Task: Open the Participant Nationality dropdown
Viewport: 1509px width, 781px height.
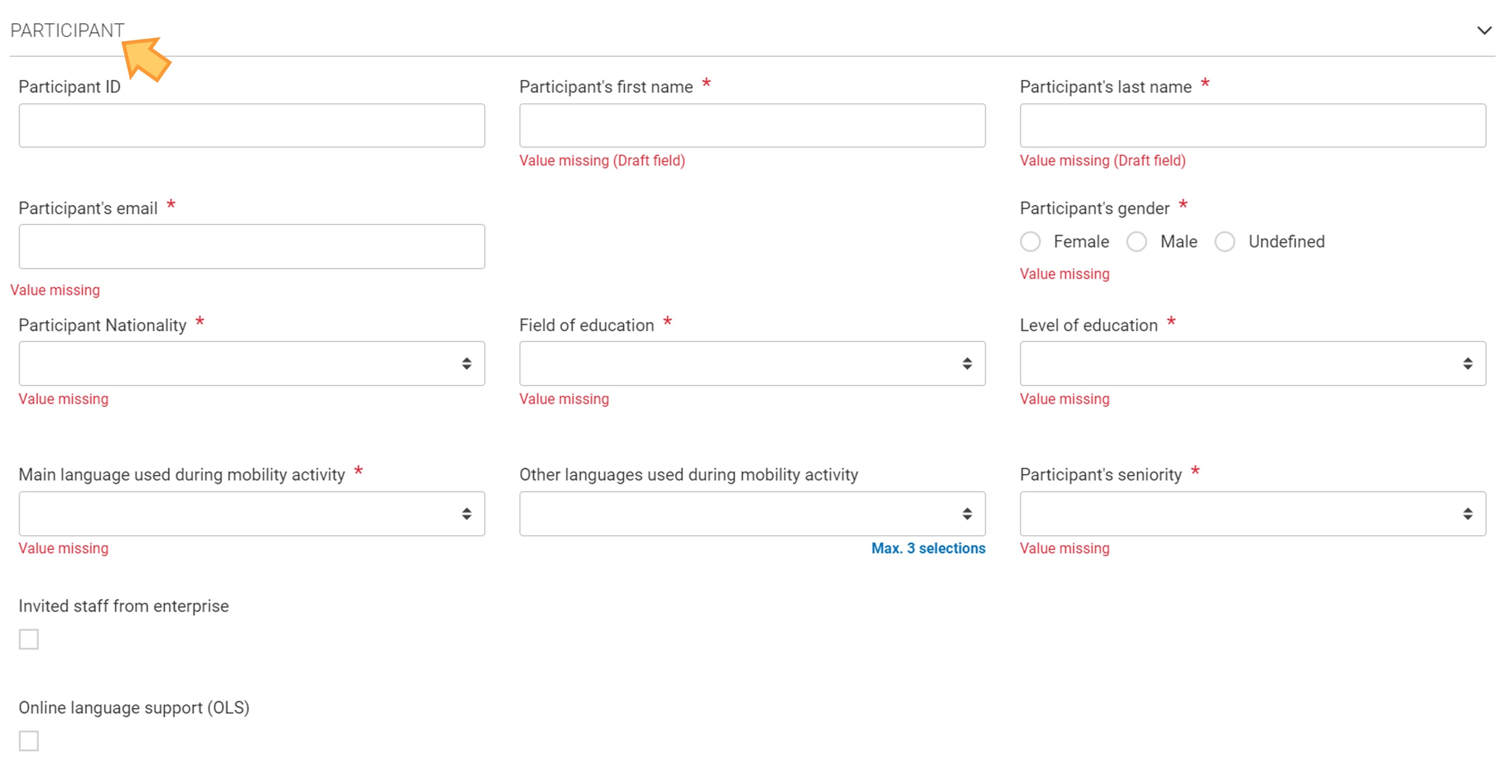Action: click(252, 363)
